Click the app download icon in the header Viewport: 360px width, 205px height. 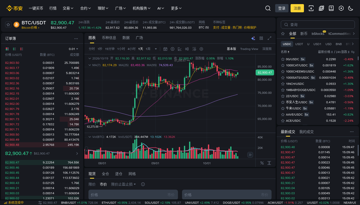[311, 8]
